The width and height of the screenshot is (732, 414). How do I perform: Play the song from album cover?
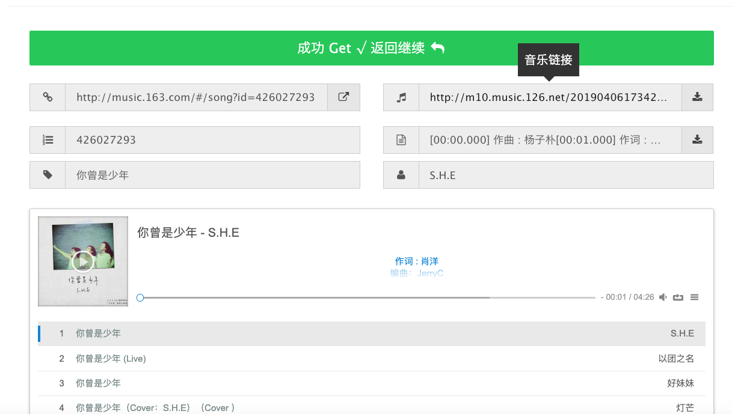coord(83,261)
